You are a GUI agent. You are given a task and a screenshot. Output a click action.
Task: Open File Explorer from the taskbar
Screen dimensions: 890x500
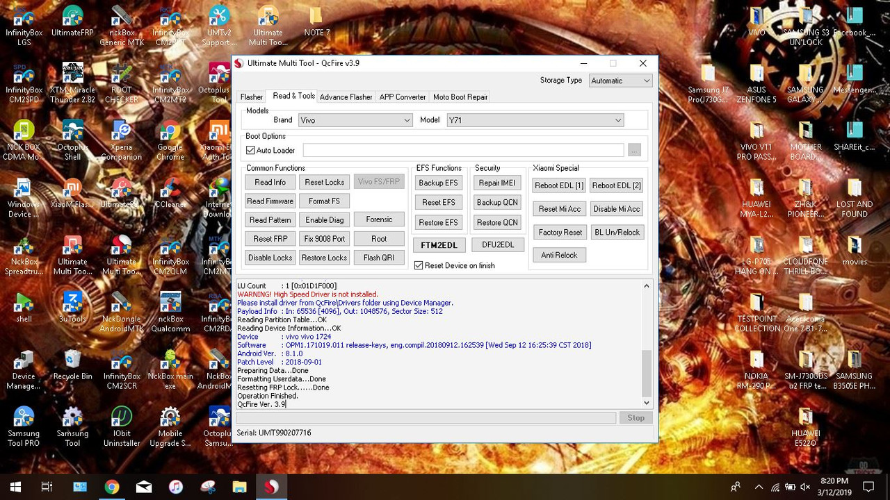point(239,487)
